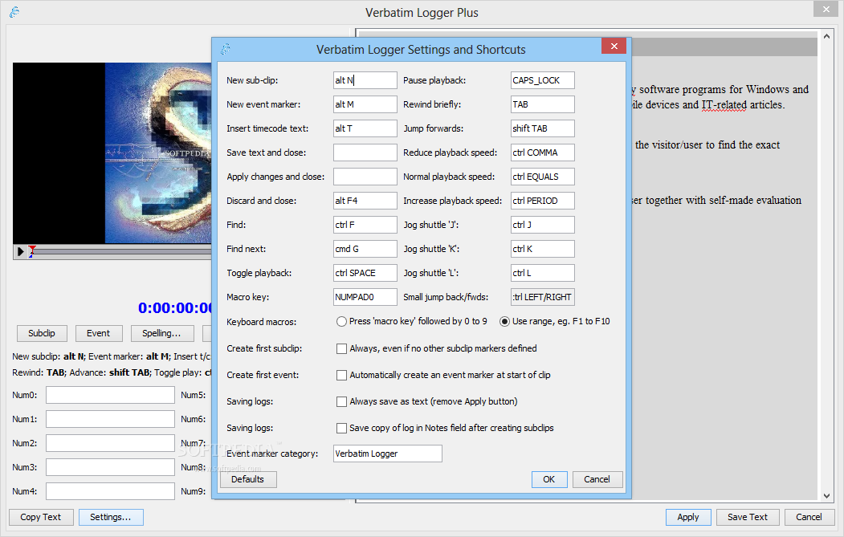Click the Save Text button
This screenshot has width=844, height=537.
click(x=748, y=517)
